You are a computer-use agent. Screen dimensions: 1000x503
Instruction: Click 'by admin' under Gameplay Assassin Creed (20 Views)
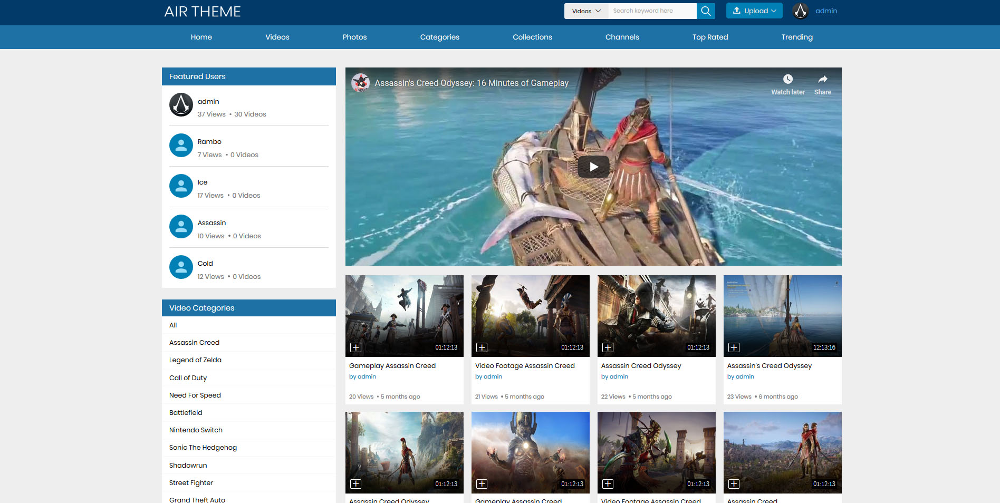(x=362, y=376)
